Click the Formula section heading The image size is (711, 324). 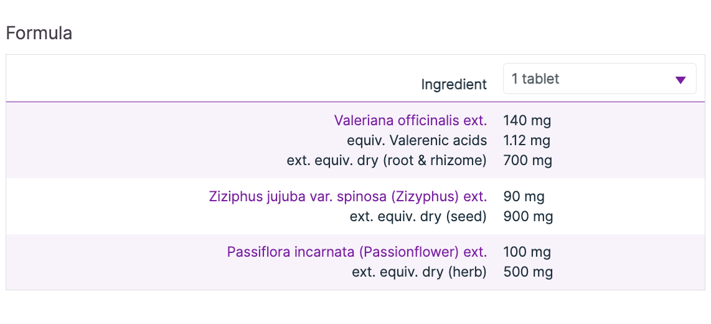click(39, 33)
